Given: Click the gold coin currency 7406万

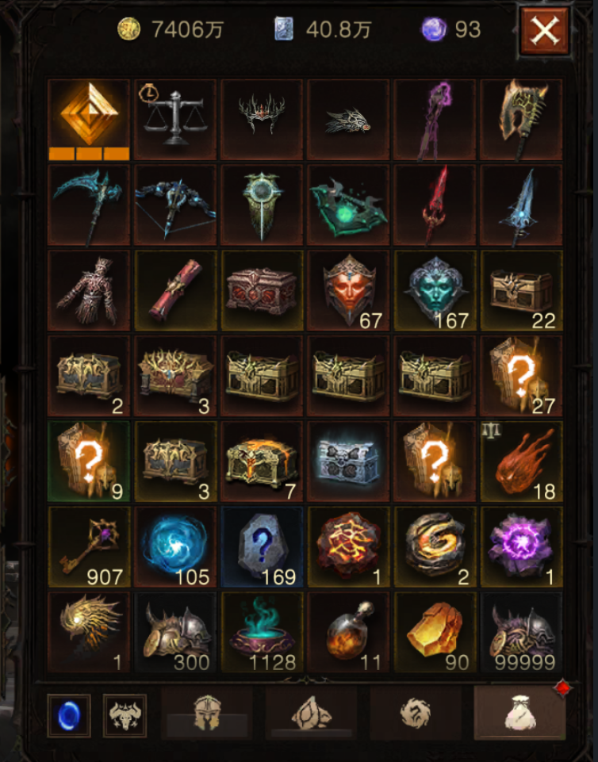Looking at the screenshot, I should [171, 29].
